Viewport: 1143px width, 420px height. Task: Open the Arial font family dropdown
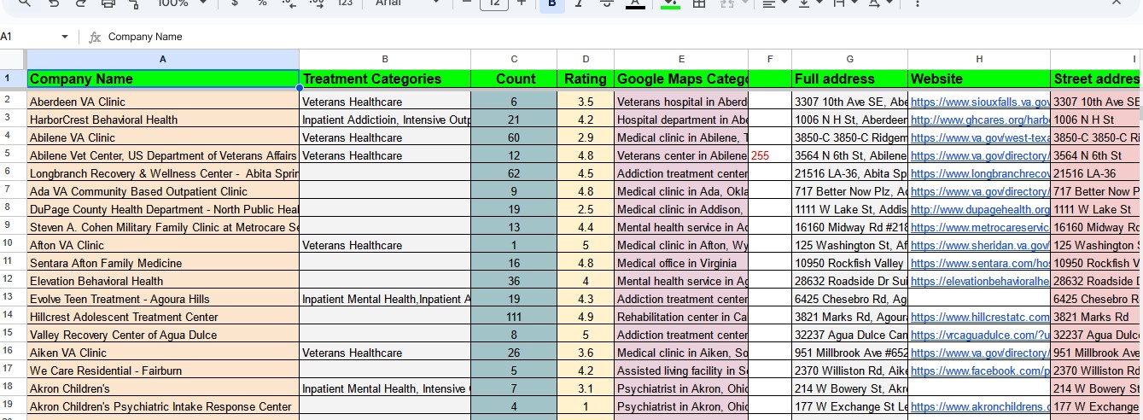point(409,3)
